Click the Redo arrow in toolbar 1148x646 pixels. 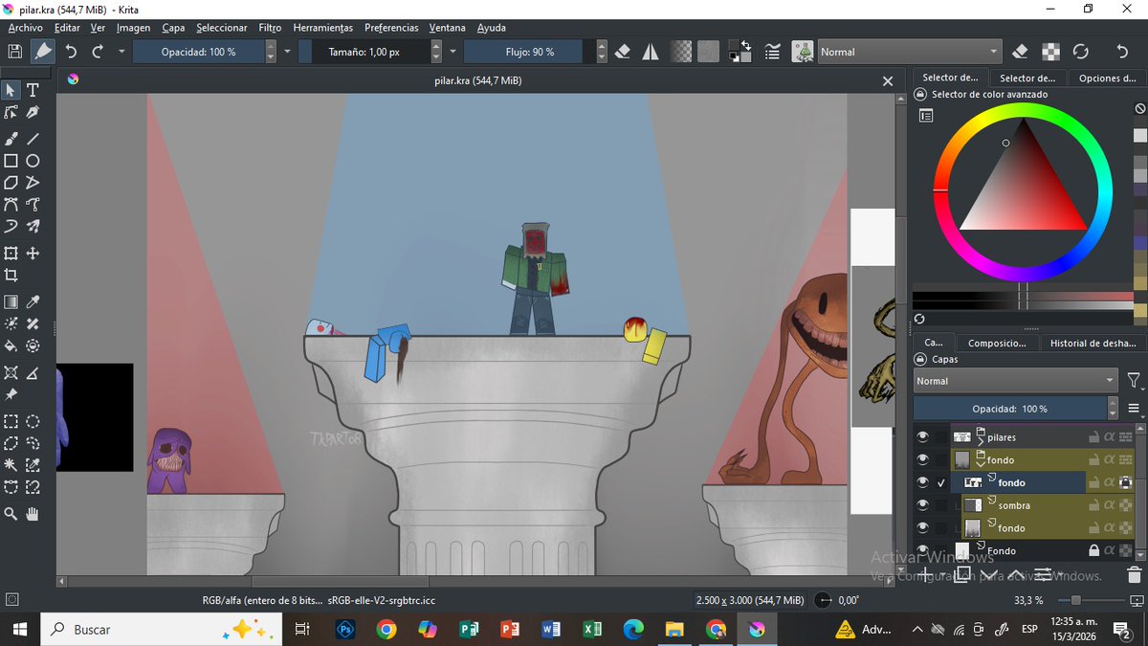tap(98, 52)
